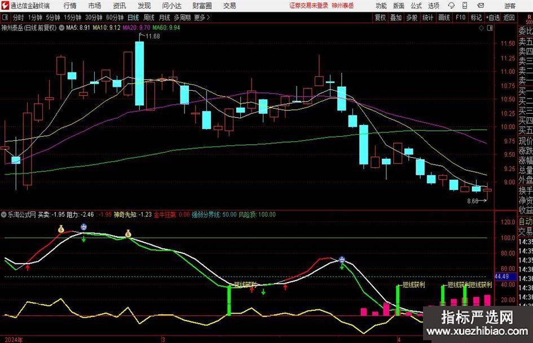Viewport: 533px width, 343px height.
Task: Open the 画线 drawing tools
Action: click(x=444, y=17)
